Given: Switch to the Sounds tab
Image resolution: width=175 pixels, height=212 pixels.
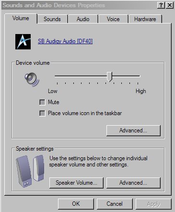Looking at the screenshot, I should 52,19.
